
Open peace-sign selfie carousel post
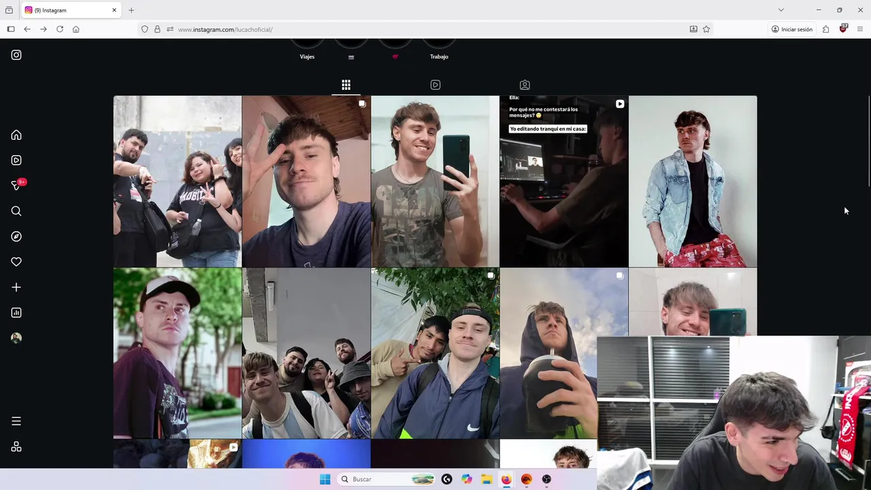click(306, 181)
